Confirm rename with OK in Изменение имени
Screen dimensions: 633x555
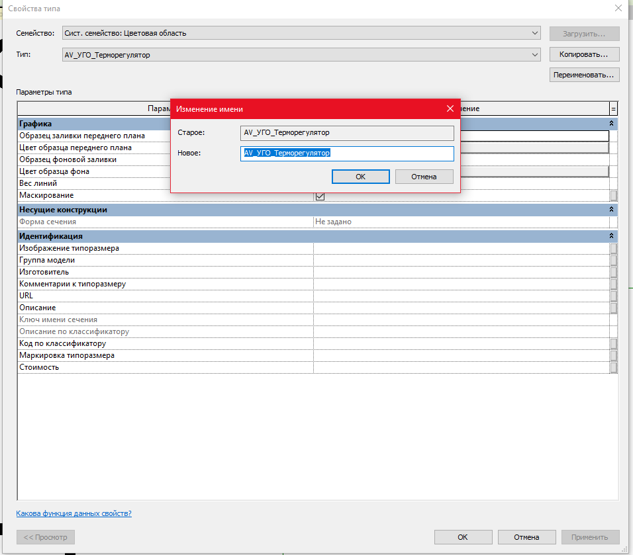click(x=360, y=177)
